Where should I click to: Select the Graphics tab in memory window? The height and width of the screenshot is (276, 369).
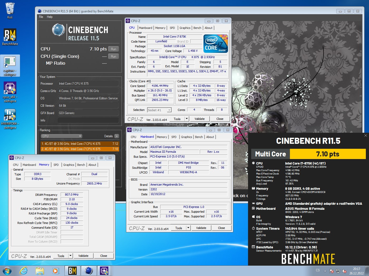[69, 165]
